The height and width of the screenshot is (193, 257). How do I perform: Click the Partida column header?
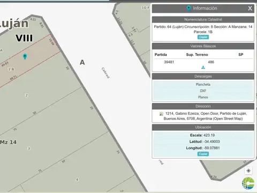(x=161, y=55)
